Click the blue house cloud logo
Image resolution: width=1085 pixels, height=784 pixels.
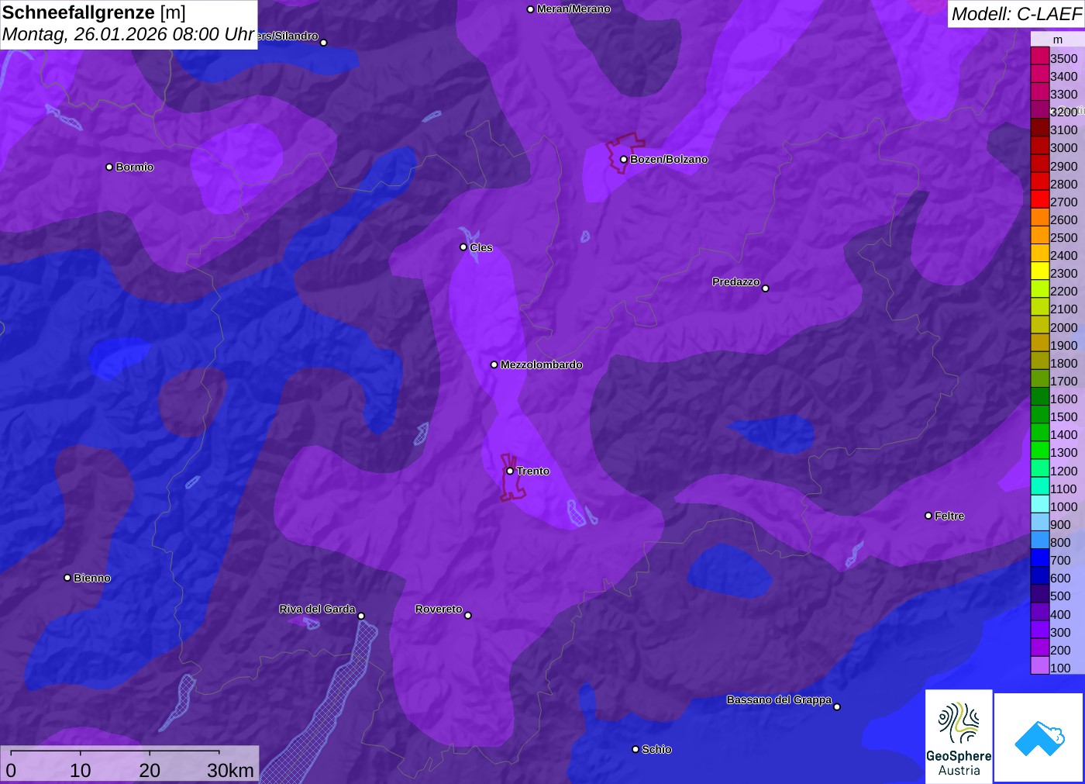[1038, 737]
